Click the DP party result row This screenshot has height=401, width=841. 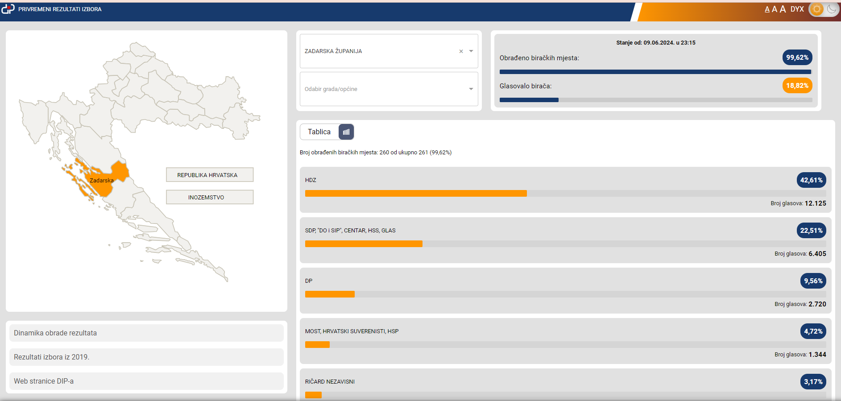(x=565, y=290)
